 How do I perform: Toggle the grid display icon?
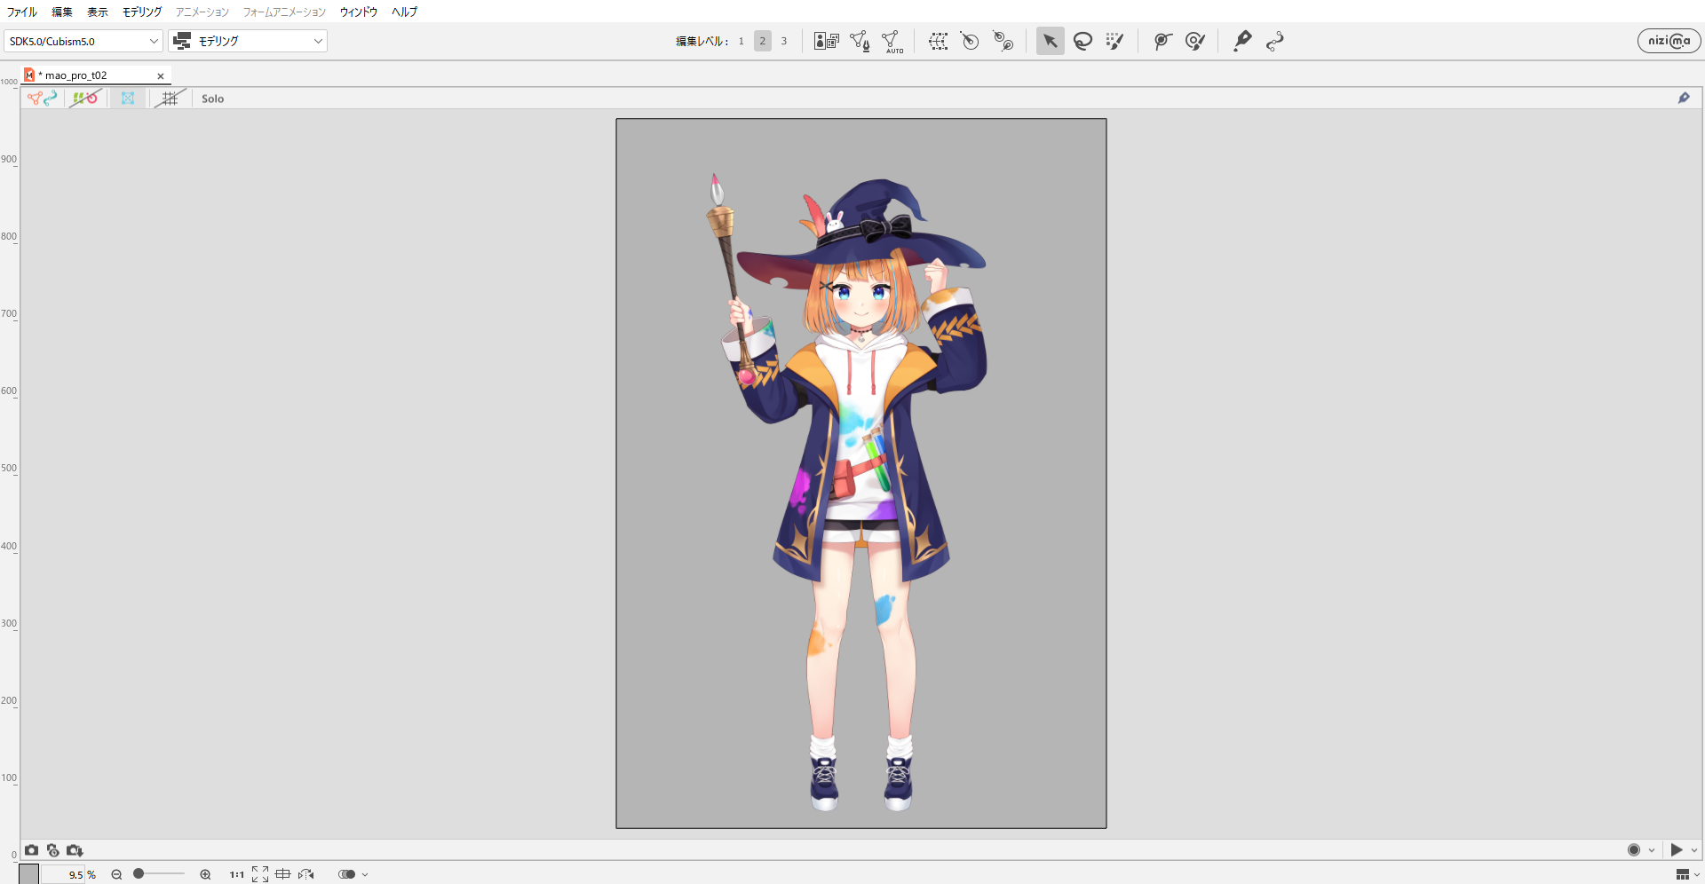[x=170, y=99]
